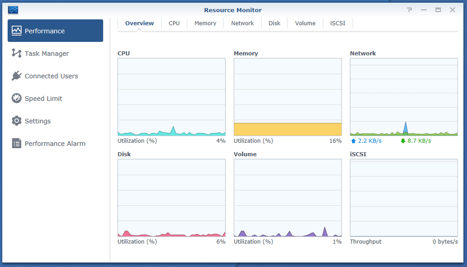Switch to the CPU tab
The image size is (467, 267).
[x=174, y=23]
